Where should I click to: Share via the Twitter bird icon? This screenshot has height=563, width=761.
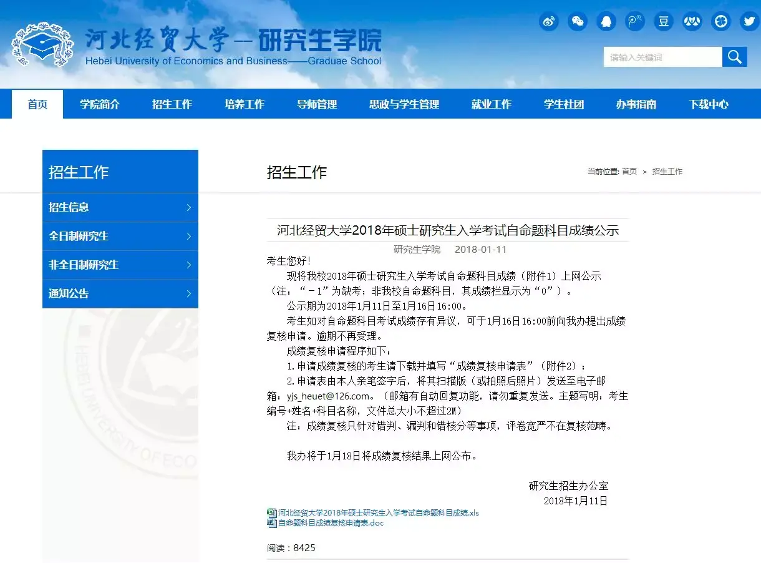pos(749,21)
